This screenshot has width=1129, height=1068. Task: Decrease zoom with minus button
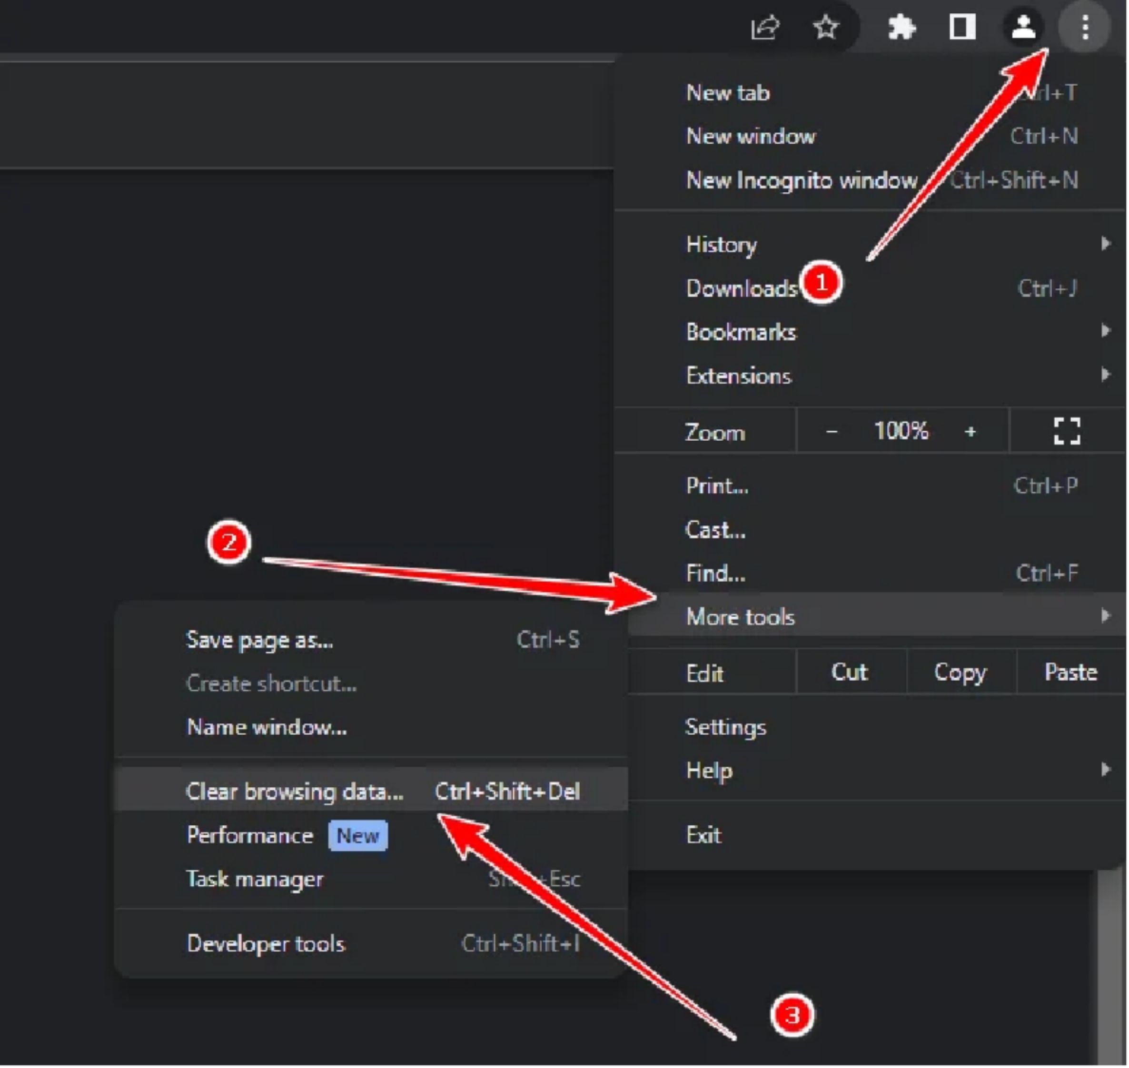(832, 432)
